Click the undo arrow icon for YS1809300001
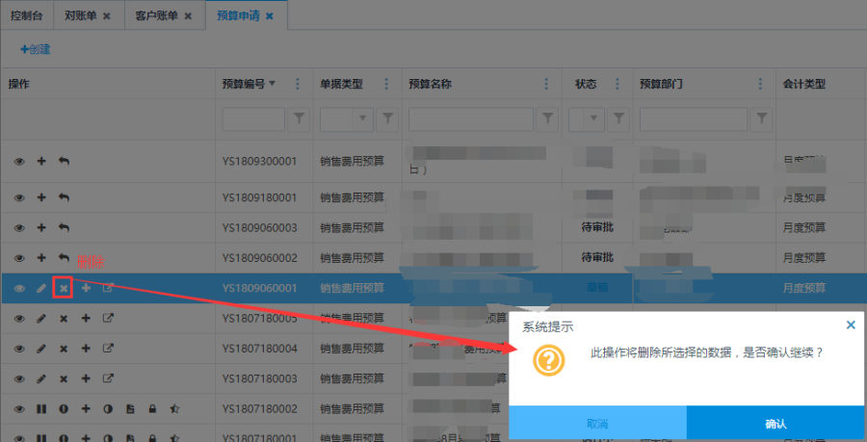 pos(64,162)
